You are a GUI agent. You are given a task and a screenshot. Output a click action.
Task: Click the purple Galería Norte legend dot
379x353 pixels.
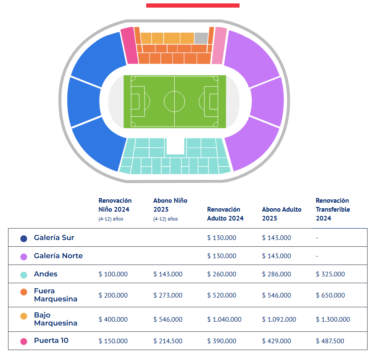tap(24, 256)
